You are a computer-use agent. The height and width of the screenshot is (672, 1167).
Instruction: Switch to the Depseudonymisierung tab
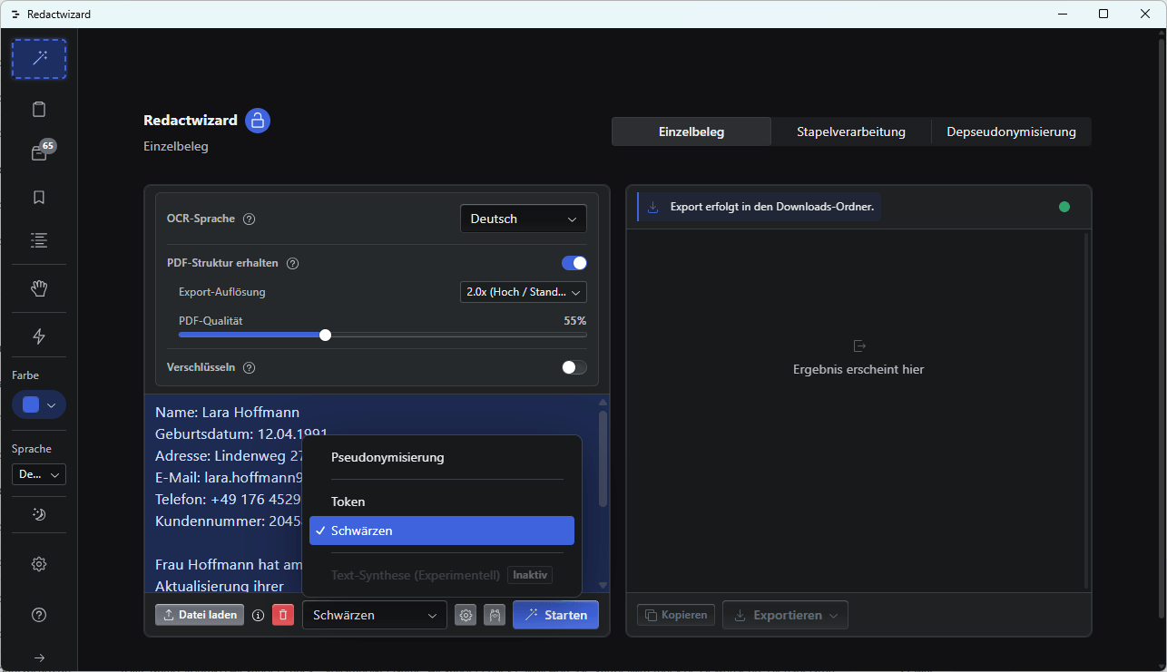point(1011,131)
